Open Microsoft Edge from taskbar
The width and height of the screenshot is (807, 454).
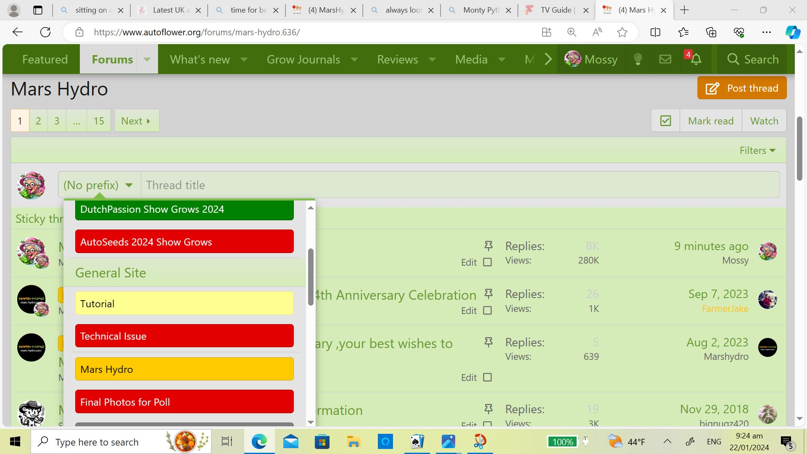tap(259, 441)
